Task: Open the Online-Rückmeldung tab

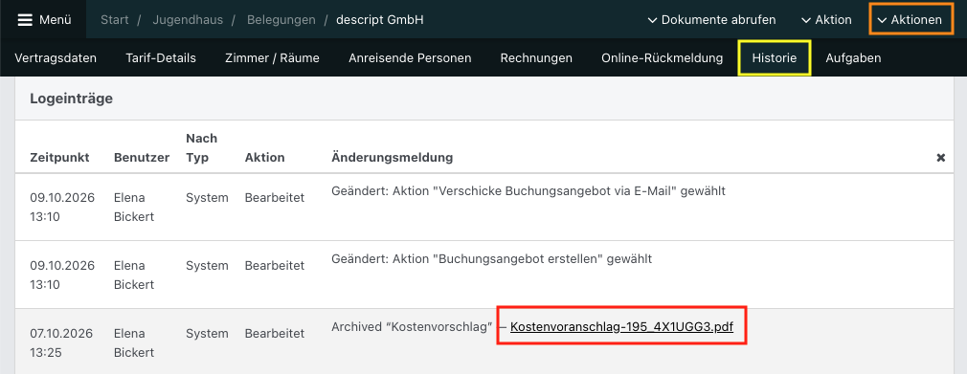Action: [x=663, y=58]
